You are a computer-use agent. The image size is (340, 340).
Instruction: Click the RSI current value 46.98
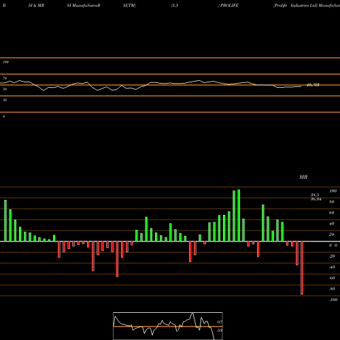(x=313, y=85)
